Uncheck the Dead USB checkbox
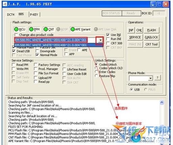 (x=14, y=51)
